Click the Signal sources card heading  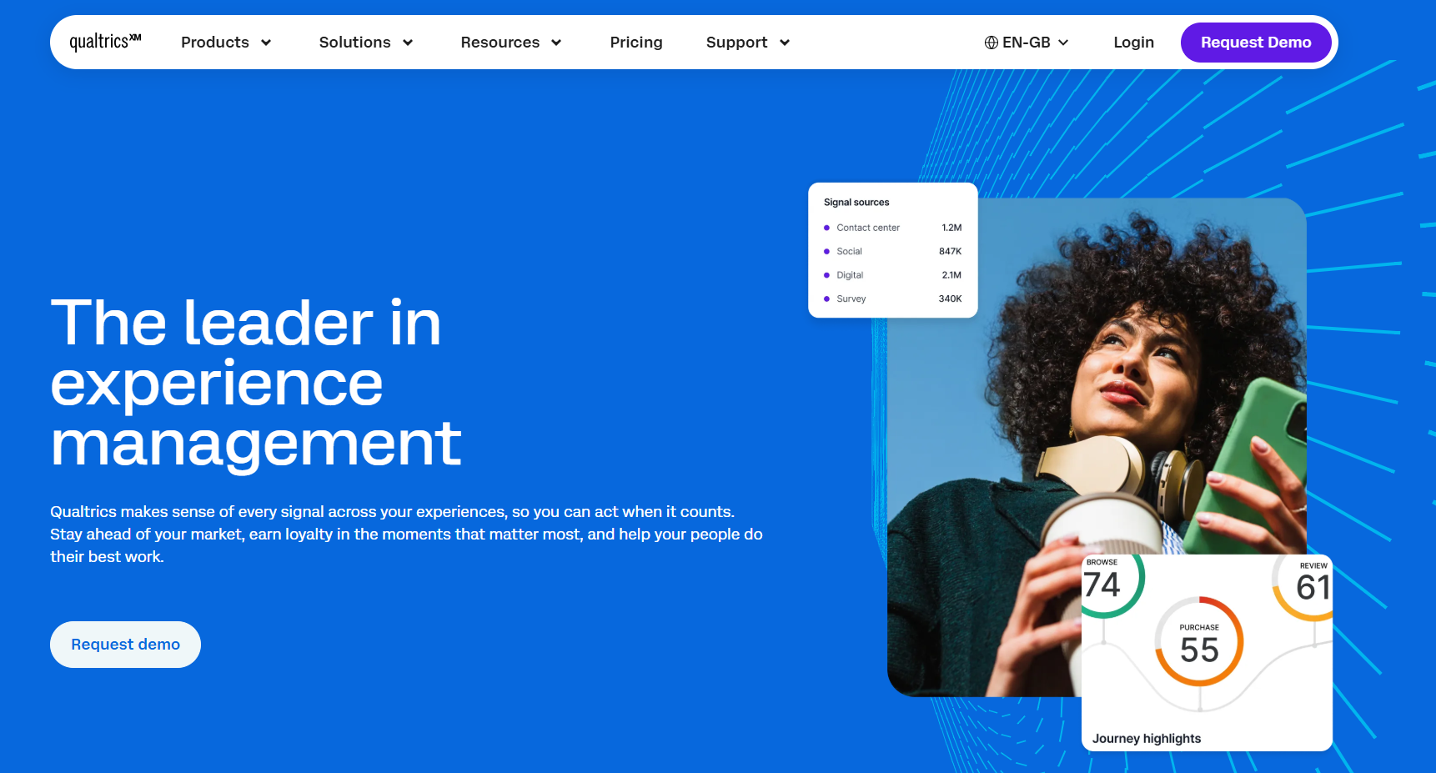(x=856, y=203)
